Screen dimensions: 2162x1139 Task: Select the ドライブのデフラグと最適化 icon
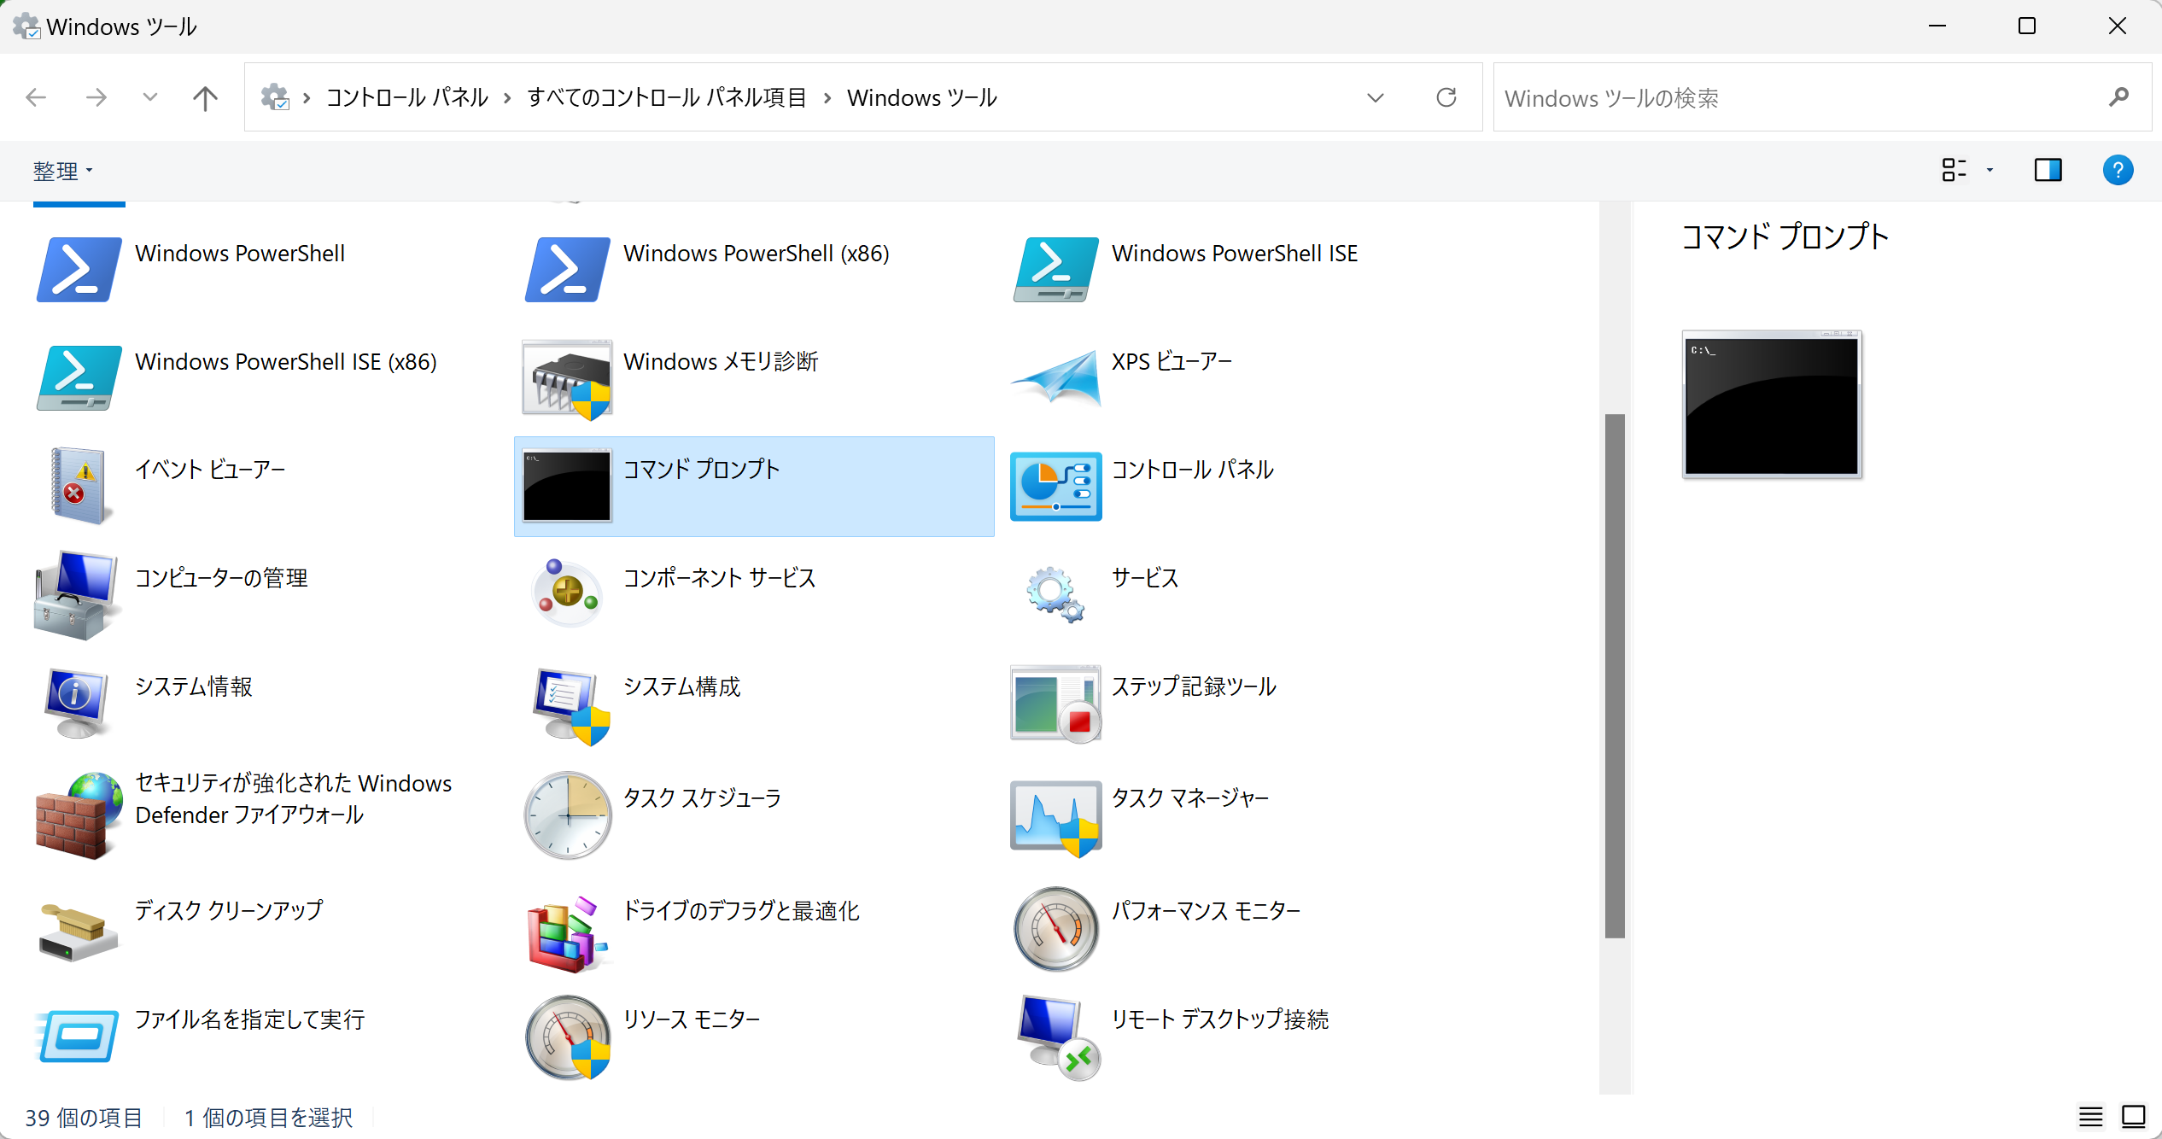click(567, 935)
